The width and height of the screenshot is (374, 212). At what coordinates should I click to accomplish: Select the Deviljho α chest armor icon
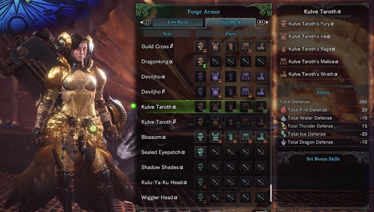(216, 77)
